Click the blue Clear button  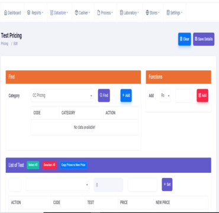tap(185, 39)
